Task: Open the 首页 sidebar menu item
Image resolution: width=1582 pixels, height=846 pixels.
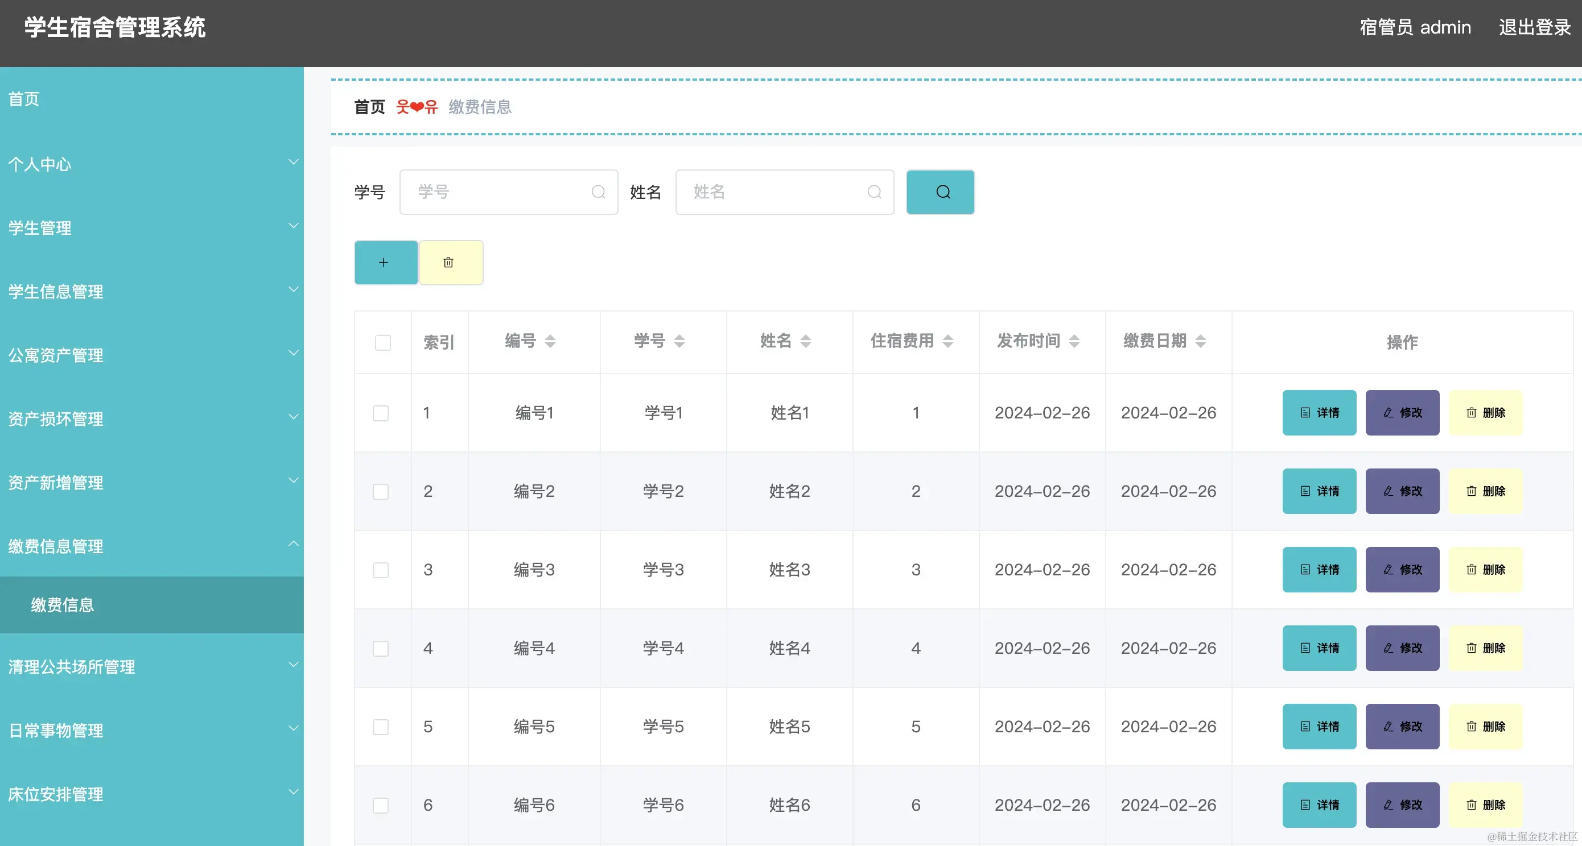Action: tap(23, 99)
